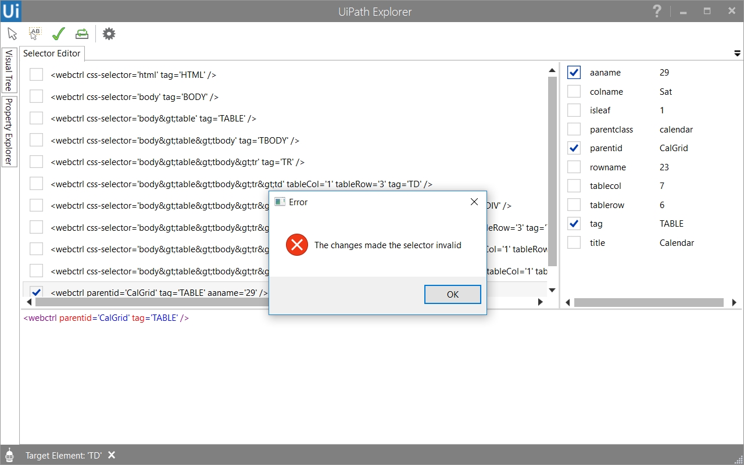Viewport: 744px width, 465px height.
Task: Click the 'Target Element: 'TD'' status text
Action: tap(64, 456)
